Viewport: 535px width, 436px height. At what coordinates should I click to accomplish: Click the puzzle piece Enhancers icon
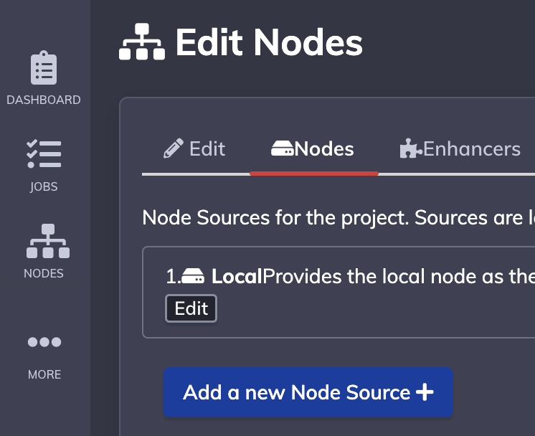pyautogui.click(x=411, y=148)
